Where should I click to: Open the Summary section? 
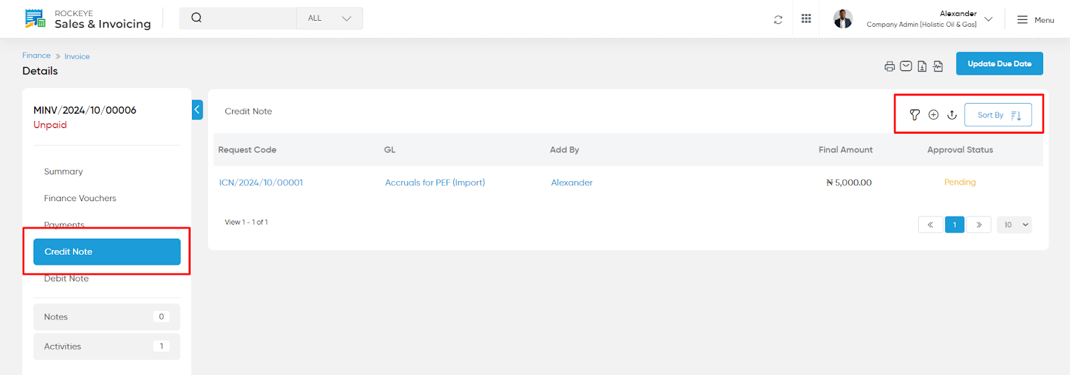[64, 172]
